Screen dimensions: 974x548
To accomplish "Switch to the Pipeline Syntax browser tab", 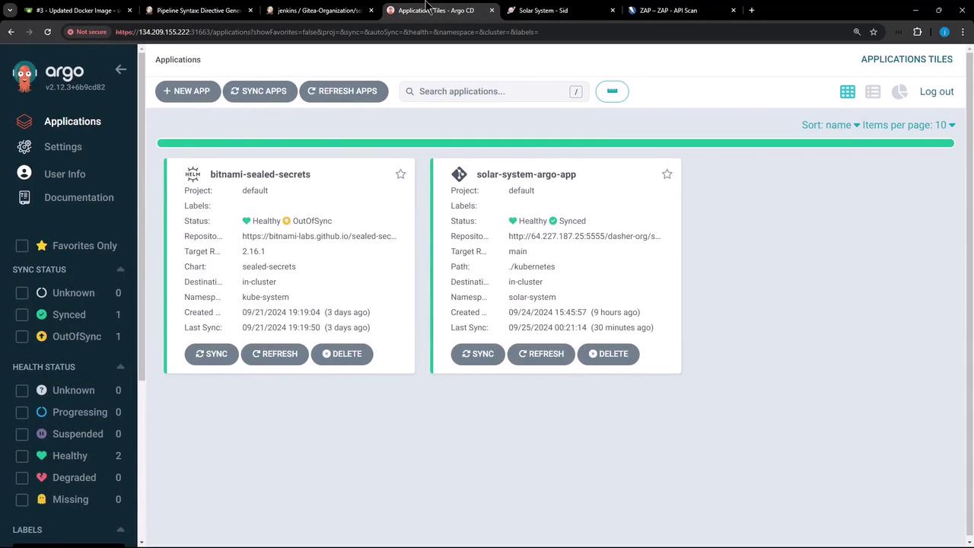I will [199, 11].
